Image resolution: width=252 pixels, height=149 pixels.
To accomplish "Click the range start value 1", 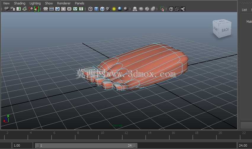I will pos(41,145).
